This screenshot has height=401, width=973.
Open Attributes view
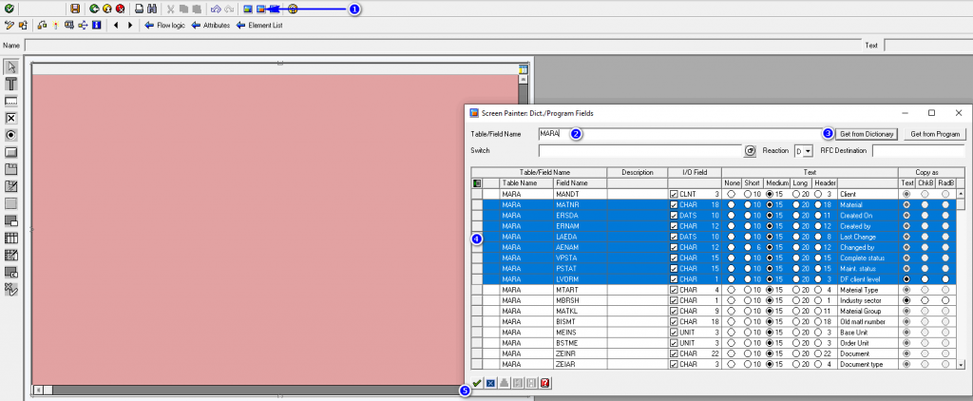point(210,26)
